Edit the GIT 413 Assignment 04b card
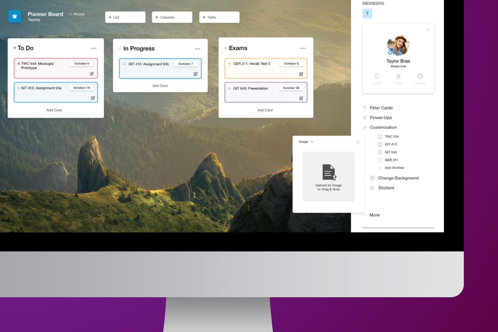The image size is (498, 332). click(196, 74)
